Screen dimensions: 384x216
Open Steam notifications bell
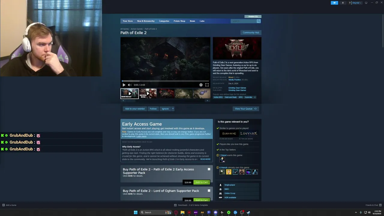pyautogui.click(x=343, y=3)
